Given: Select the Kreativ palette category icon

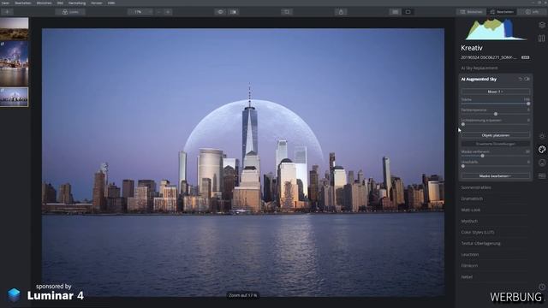Looking at the screenshot, I should pos(542,150).
